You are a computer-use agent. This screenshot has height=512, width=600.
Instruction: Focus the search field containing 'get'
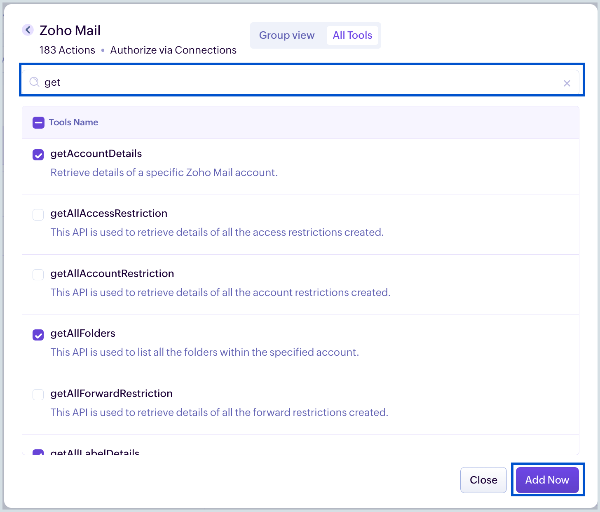[x=301, y=82]
